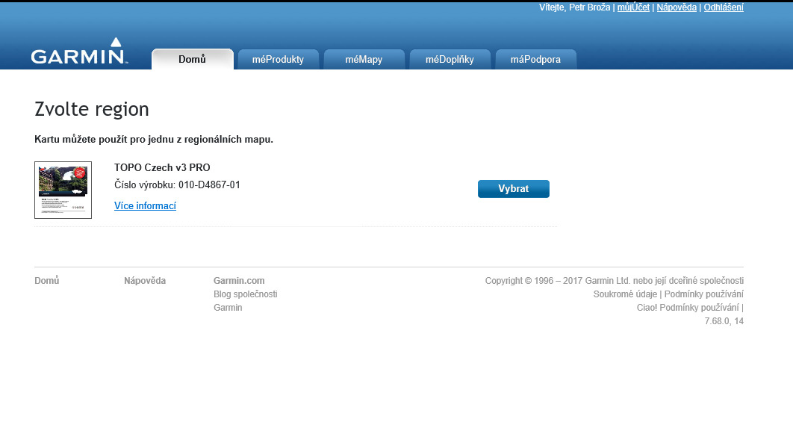Click Nápověda in the top header bar
Screen dimensions: 793x431
[x=677, y=7]
